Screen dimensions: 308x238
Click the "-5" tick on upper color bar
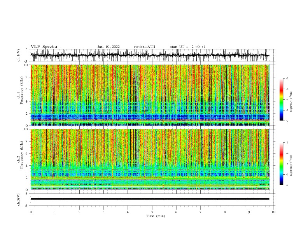click(x=287, y=100)
